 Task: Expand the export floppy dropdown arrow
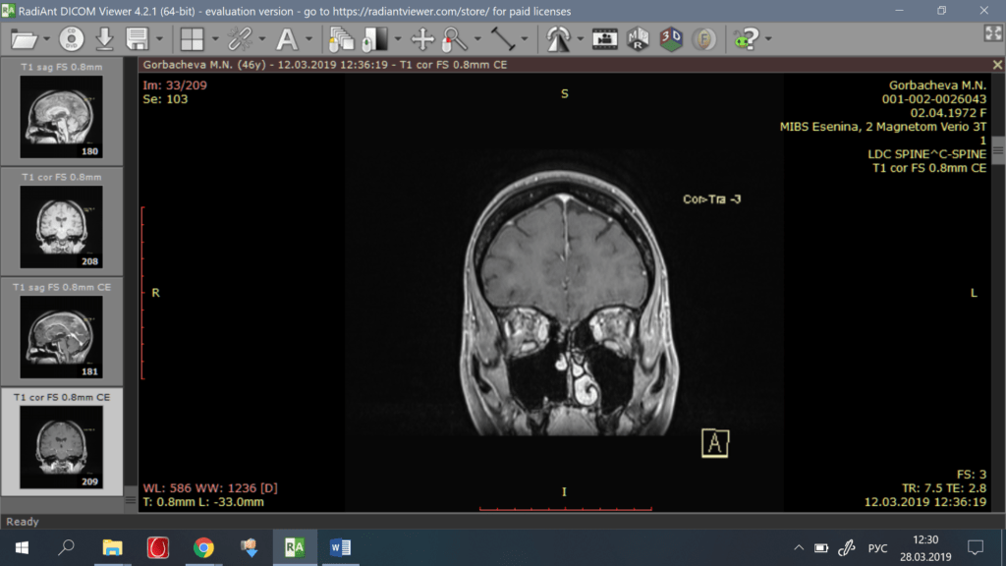pos(160,39)
